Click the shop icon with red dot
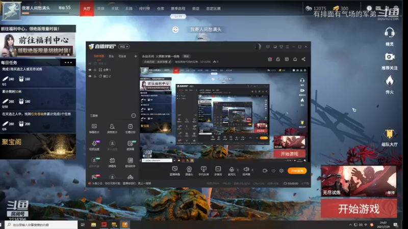The image size is (408, 229). point(270,59)
